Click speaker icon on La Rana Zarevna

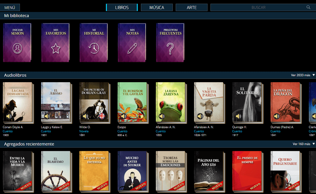pos(162,116)
